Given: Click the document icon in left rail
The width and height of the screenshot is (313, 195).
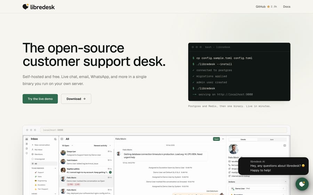Looking at the screenshot, I should click(x=26, y=149).
